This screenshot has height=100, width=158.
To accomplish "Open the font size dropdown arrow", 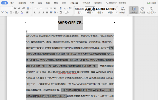I will point(12,8).
